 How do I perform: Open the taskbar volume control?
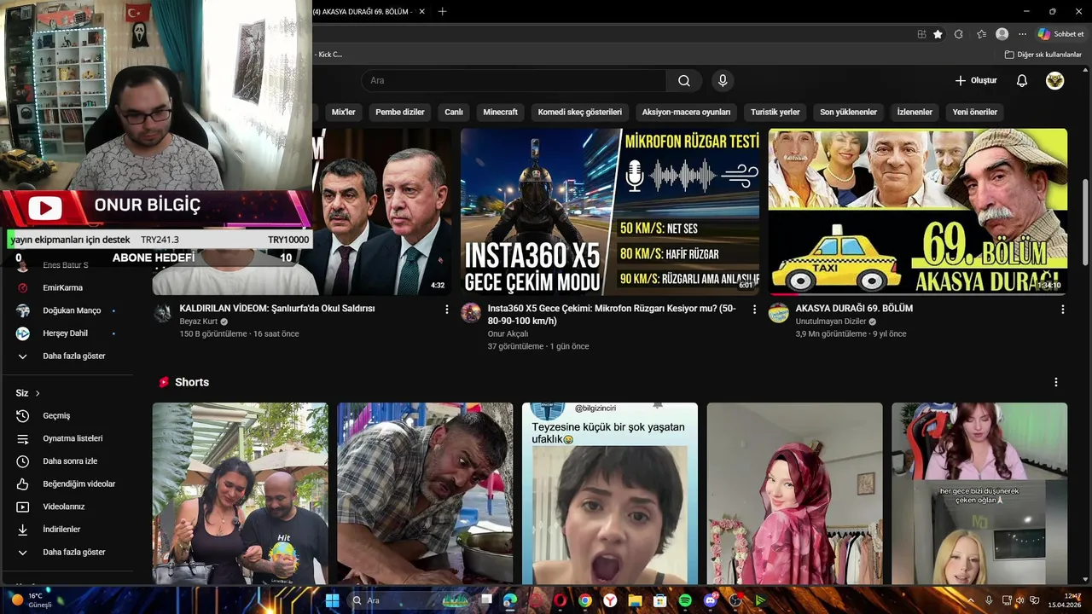pyautogui.click(x=1021, y=600)
